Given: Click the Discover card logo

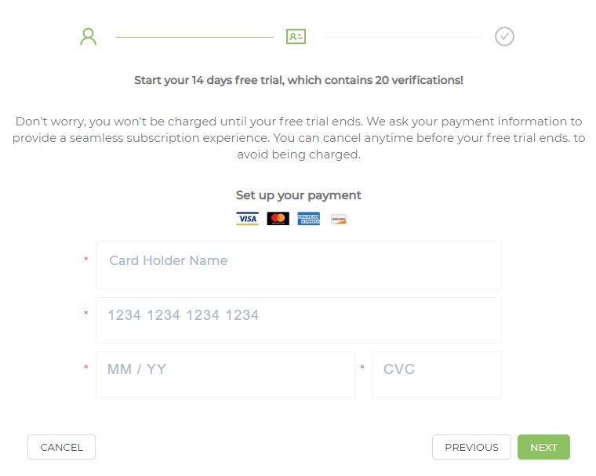Looking at the screenshot, I should (338, 219).
